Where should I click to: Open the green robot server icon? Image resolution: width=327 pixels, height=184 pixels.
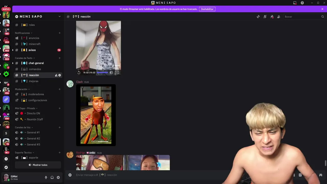[x=6, y=74]
